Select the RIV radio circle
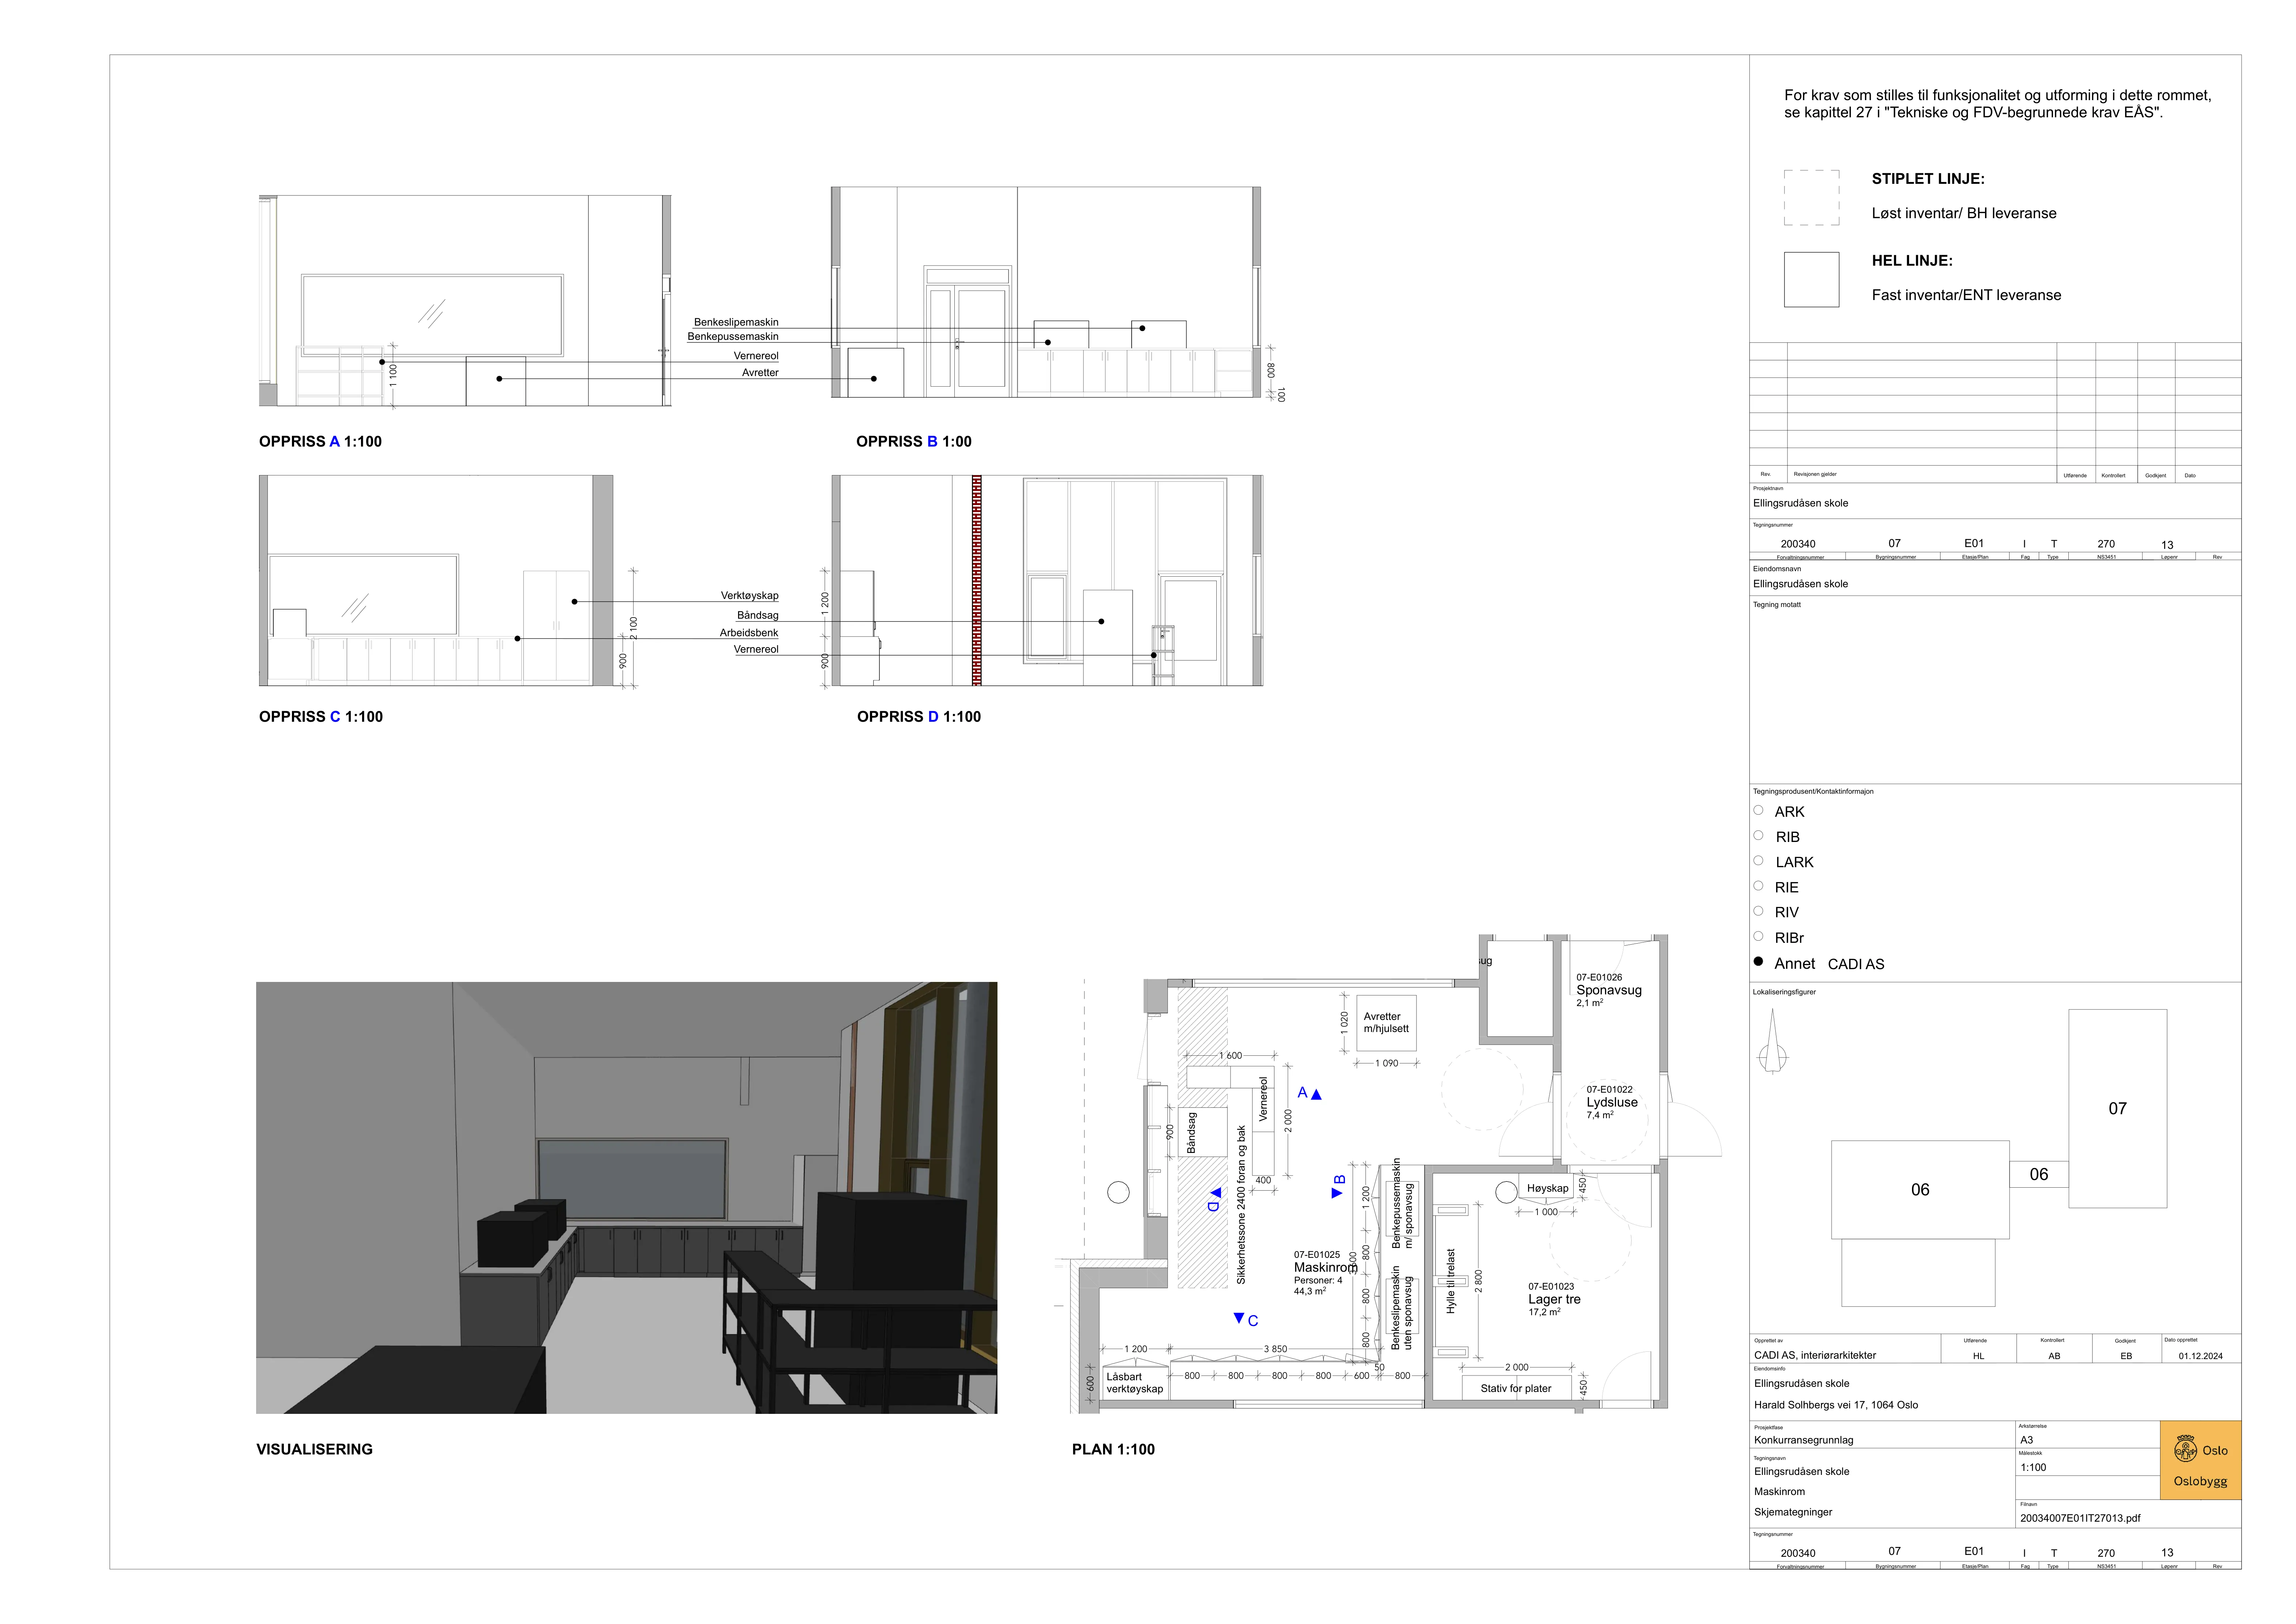2296x1624 pixels. (1758, 911)
